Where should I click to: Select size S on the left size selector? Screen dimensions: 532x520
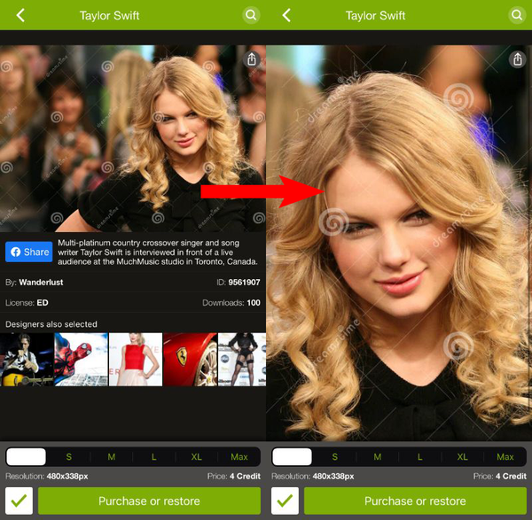click(69, 456)
